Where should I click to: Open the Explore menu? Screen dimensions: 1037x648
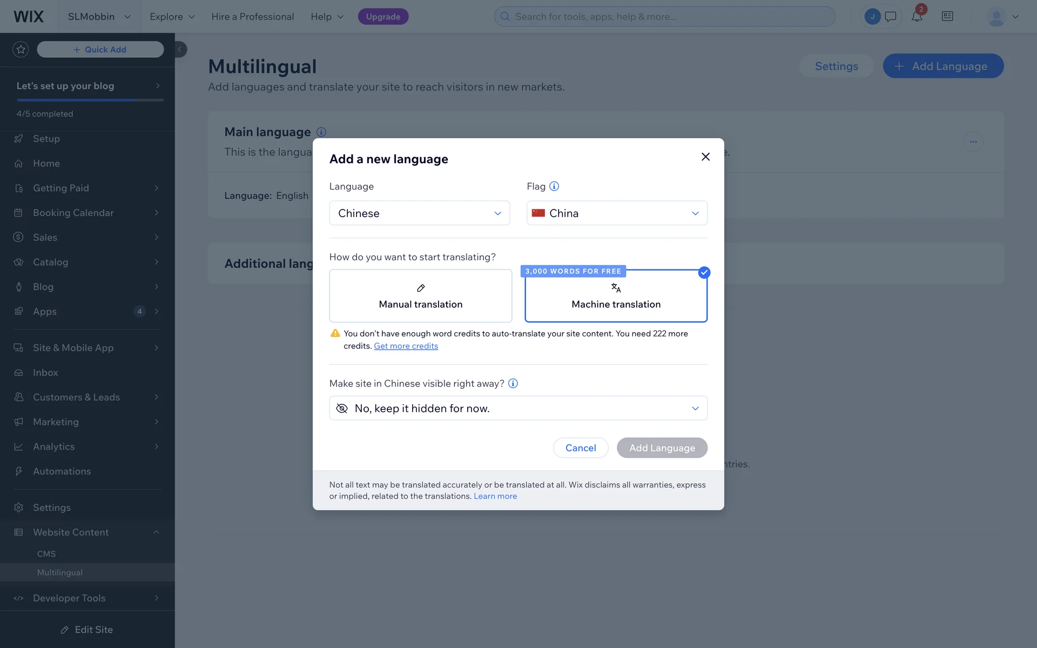tap(172, 17)
